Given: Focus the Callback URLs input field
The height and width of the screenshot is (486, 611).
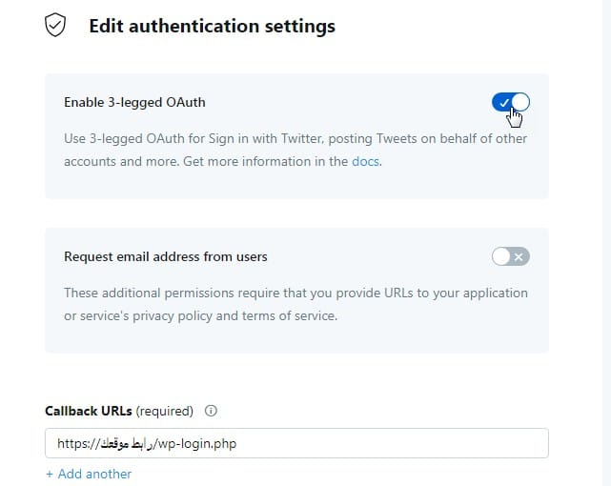Looking at the screenshot, I should [x=381, y=443].
